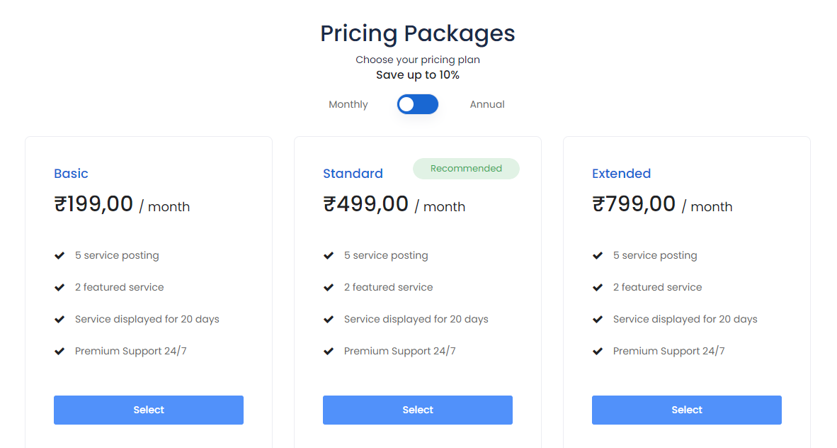Click the Recommended badge on Standard
Screen dimensions: 837x448
click(466, 169)
